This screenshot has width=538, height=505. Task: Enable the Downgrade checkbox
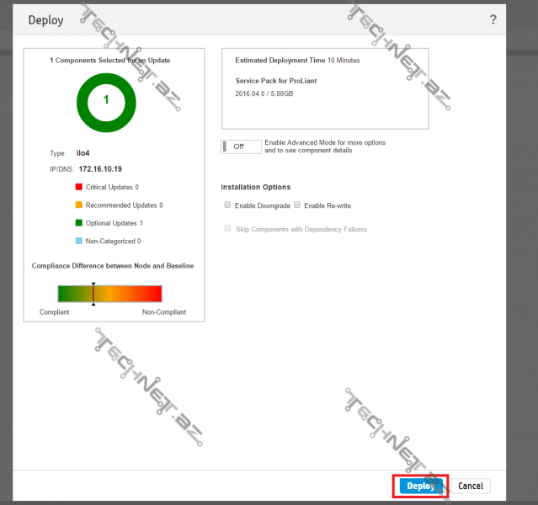(227, 205)
